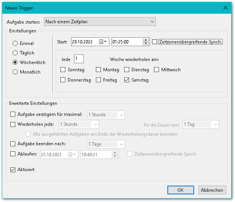Image resolution: width=235 pixels, height=202 pixels.
Task: Enable the Montag checkbox
Action: 99,70
